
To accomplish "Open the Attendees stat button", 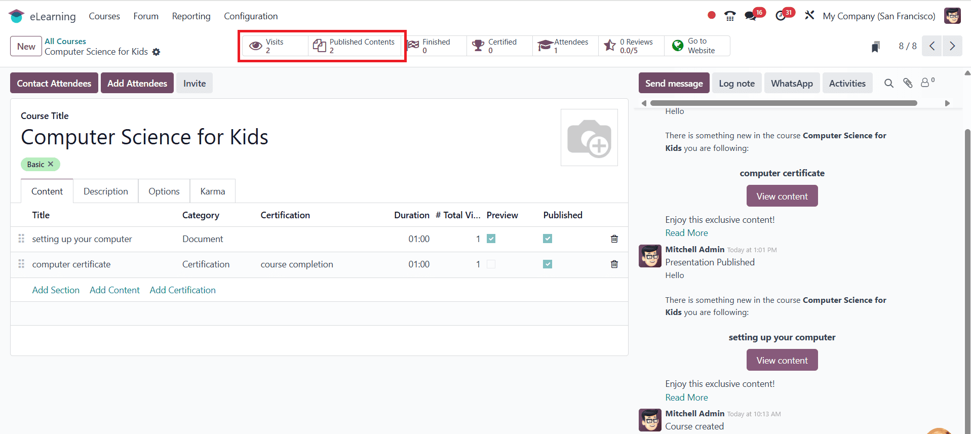I will [565, 46].
